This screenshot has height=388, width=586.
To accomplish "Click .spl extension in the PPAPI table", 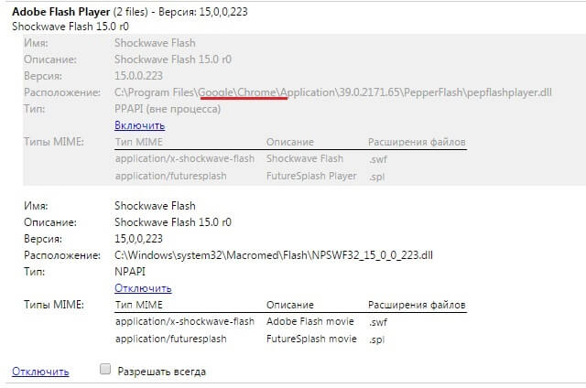I will pyautogui.click(x=376, y=177).
